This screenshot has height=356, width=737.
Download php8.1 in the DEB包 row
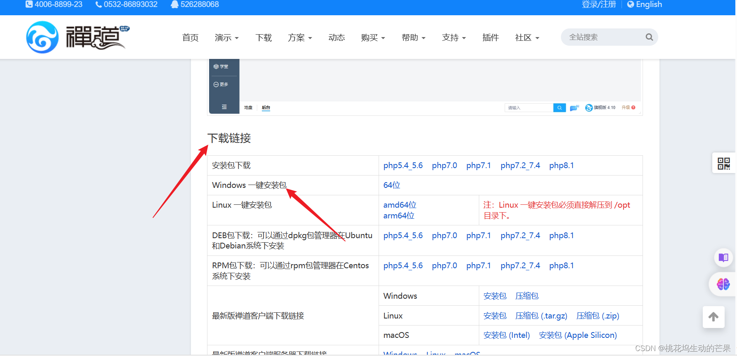(x=561, y=235)
